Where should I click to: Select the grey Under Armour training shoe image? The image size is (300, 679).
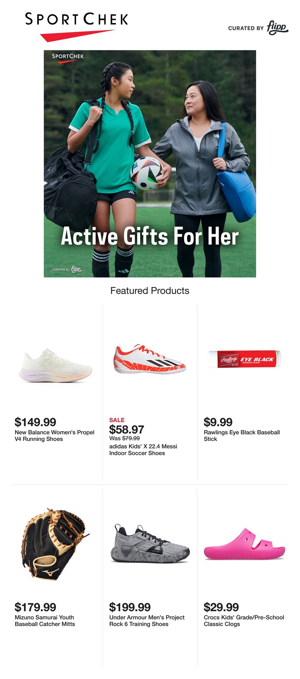click(x=150, y=544)
